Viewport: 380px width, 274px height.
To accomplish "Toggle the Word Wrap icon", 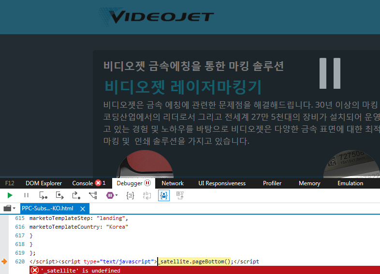I will [x=147, y=195].
